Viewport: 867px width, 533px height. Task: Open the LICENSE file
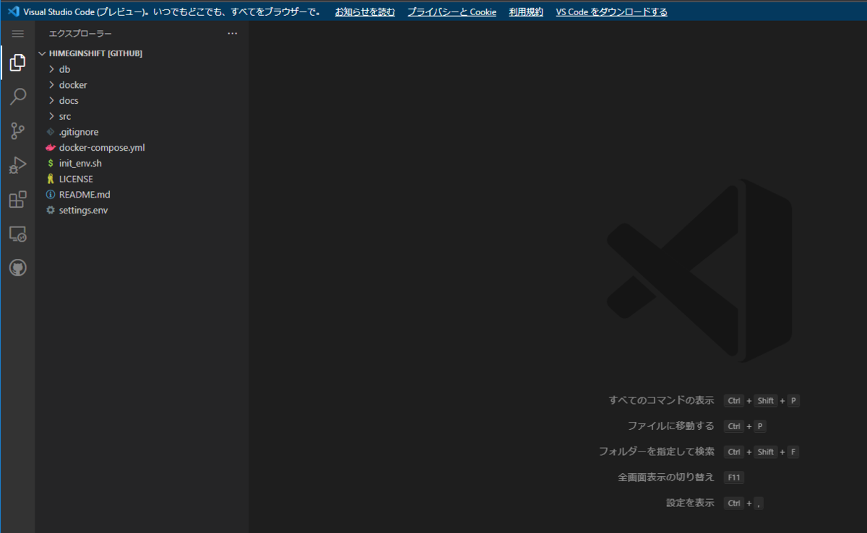[x=76, y=179]
